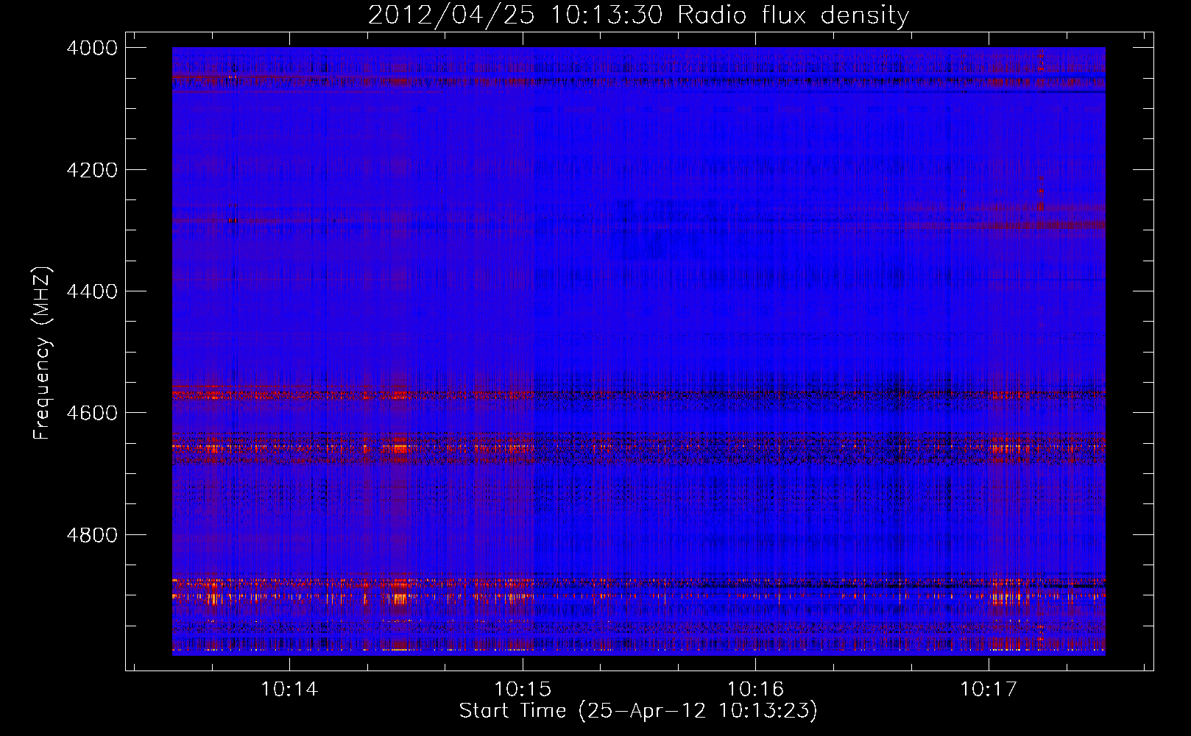Click the 4000 frequency tick label
The image size is (1191, 736).
pyautogui.click(x=92, y=48)
